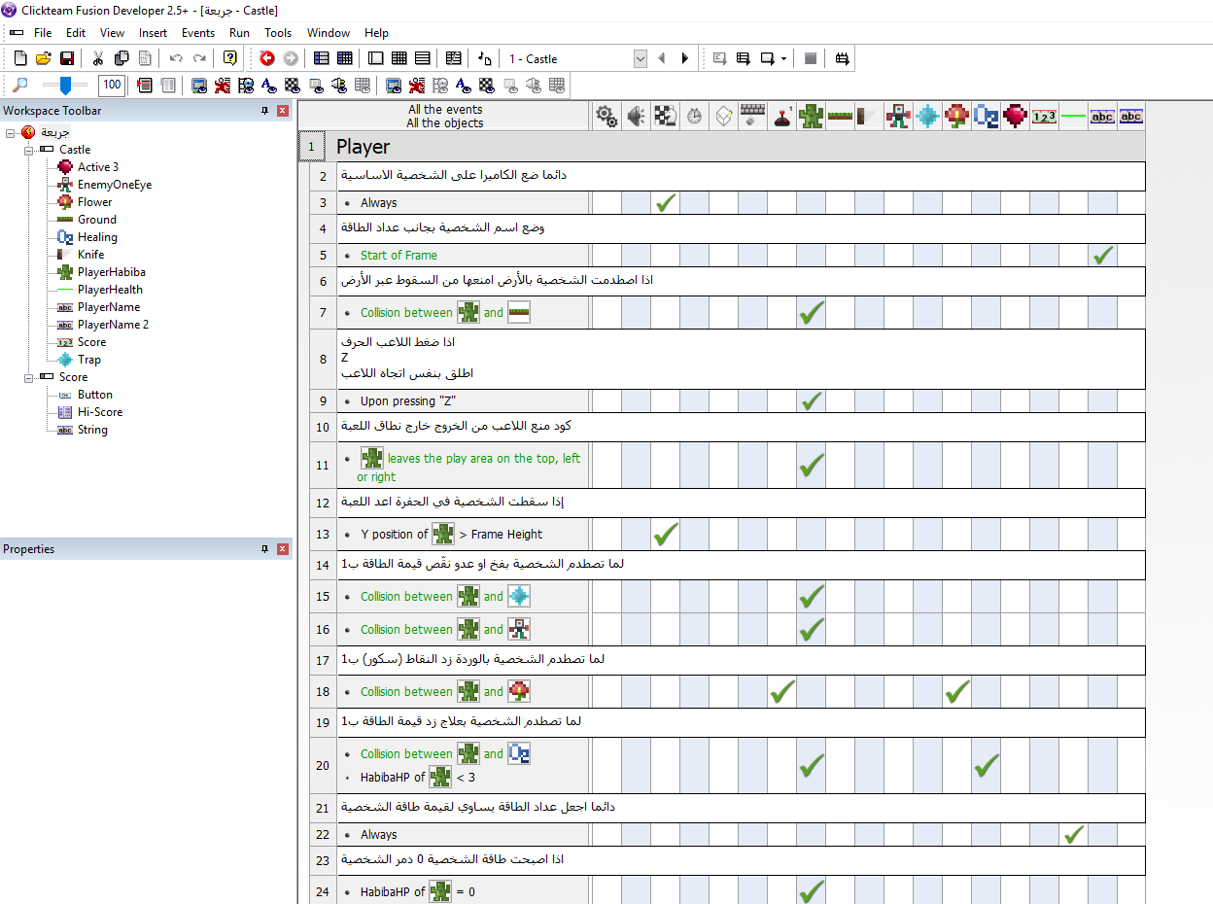Select the Upon pressing "Z" condition
The height and width of the screenshot is (904, 1213).
click(408, 400)
